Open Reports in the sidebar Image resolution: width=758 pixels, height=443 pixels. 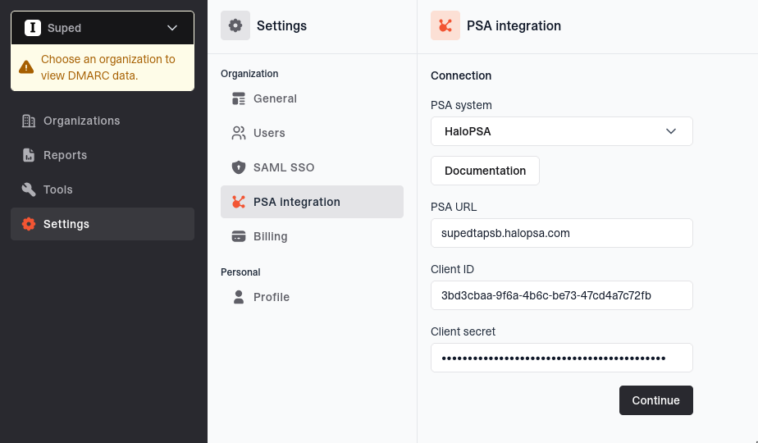tap(103, 155)
